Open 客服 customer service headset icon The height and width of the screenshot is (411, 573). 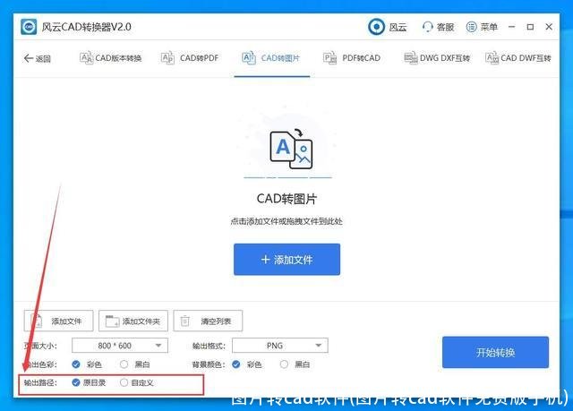tap(427, 27)
